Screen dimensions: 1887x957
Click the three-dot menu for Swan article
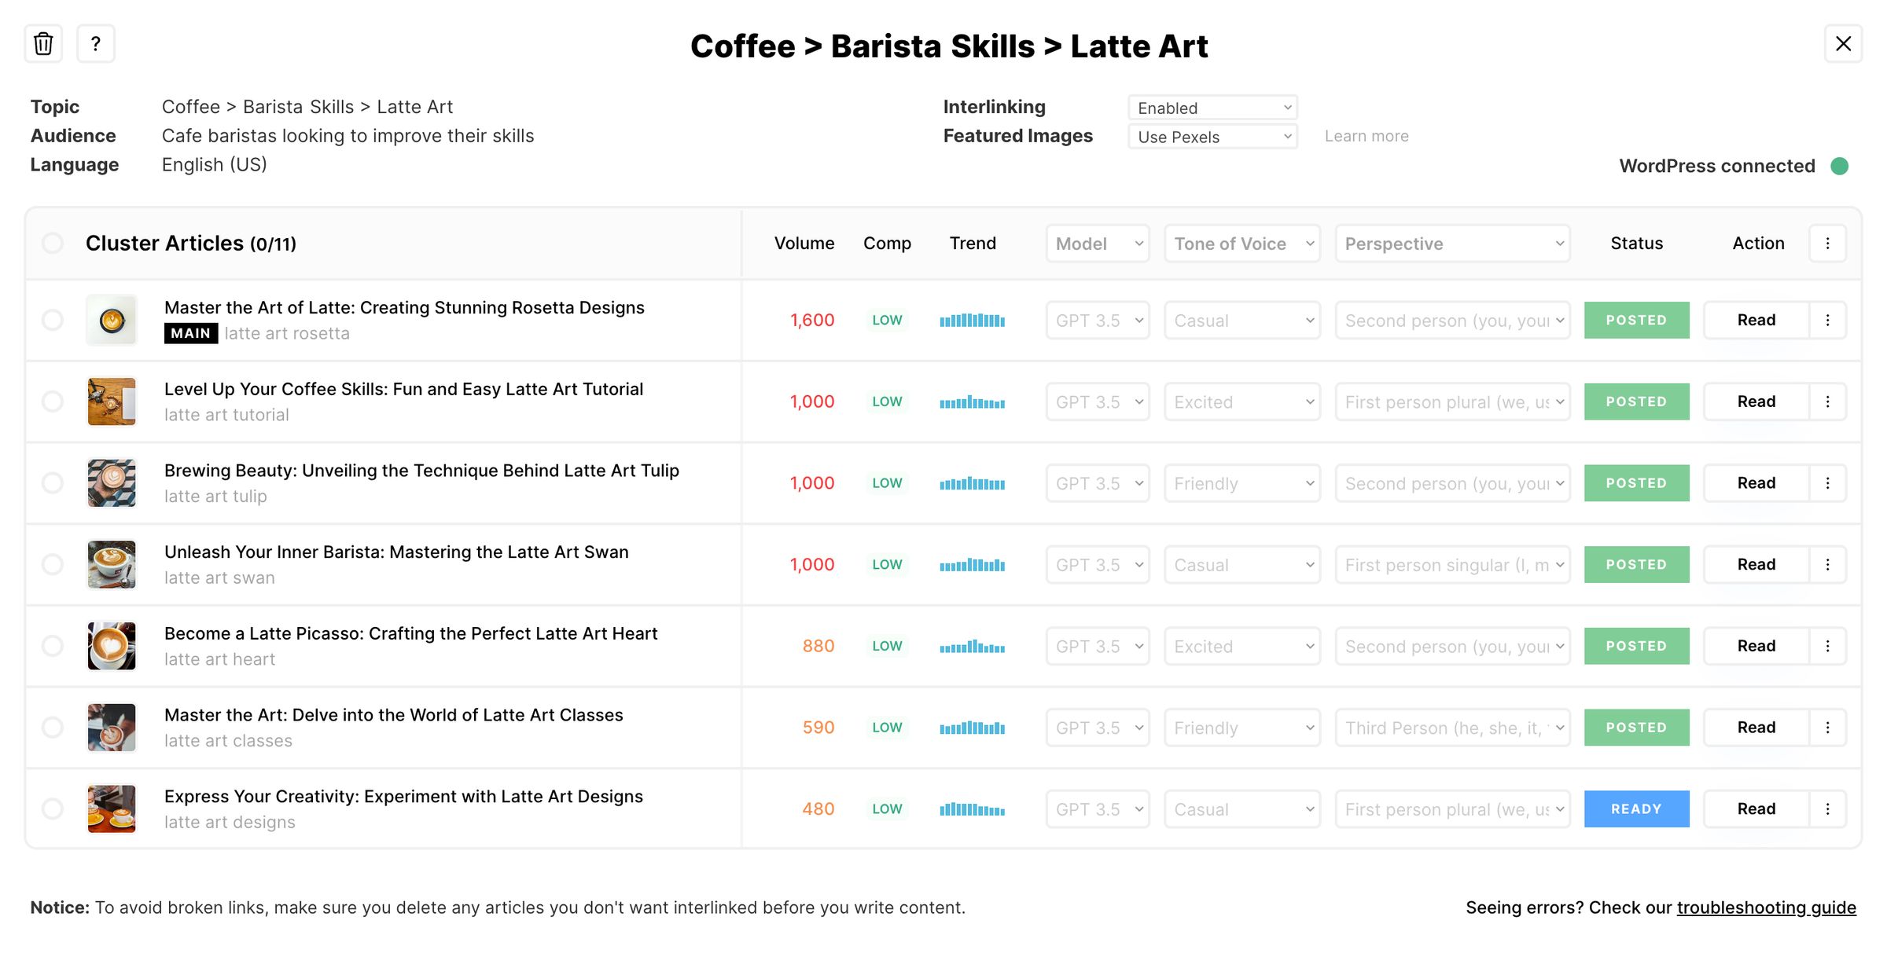(1828, 564)
